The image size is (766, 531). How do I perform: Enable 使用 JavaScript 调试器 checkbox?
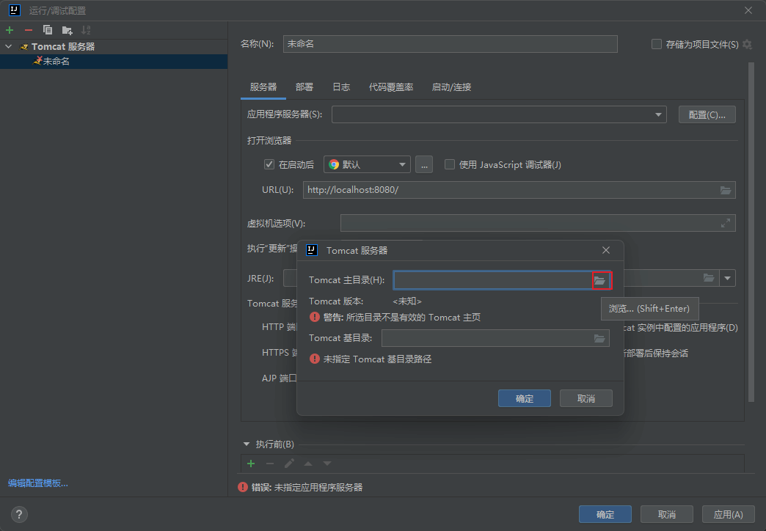(450, 164)
